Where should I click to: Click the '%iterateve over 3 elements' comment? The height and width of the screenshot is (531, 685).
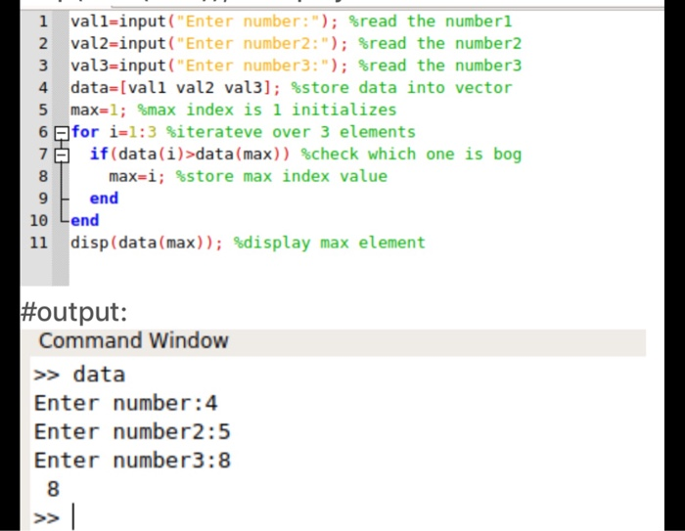tap(291, 132)
